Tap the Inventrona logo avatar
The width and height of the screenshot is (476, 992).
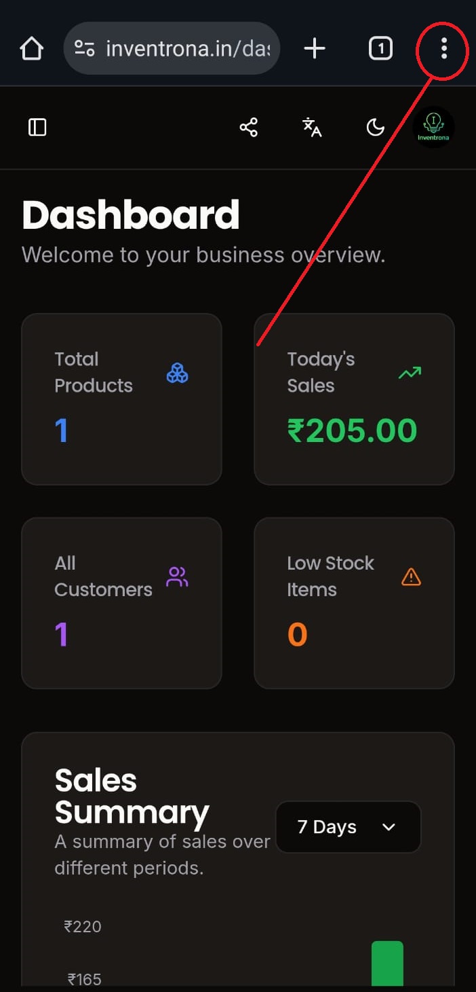point(433,127)
